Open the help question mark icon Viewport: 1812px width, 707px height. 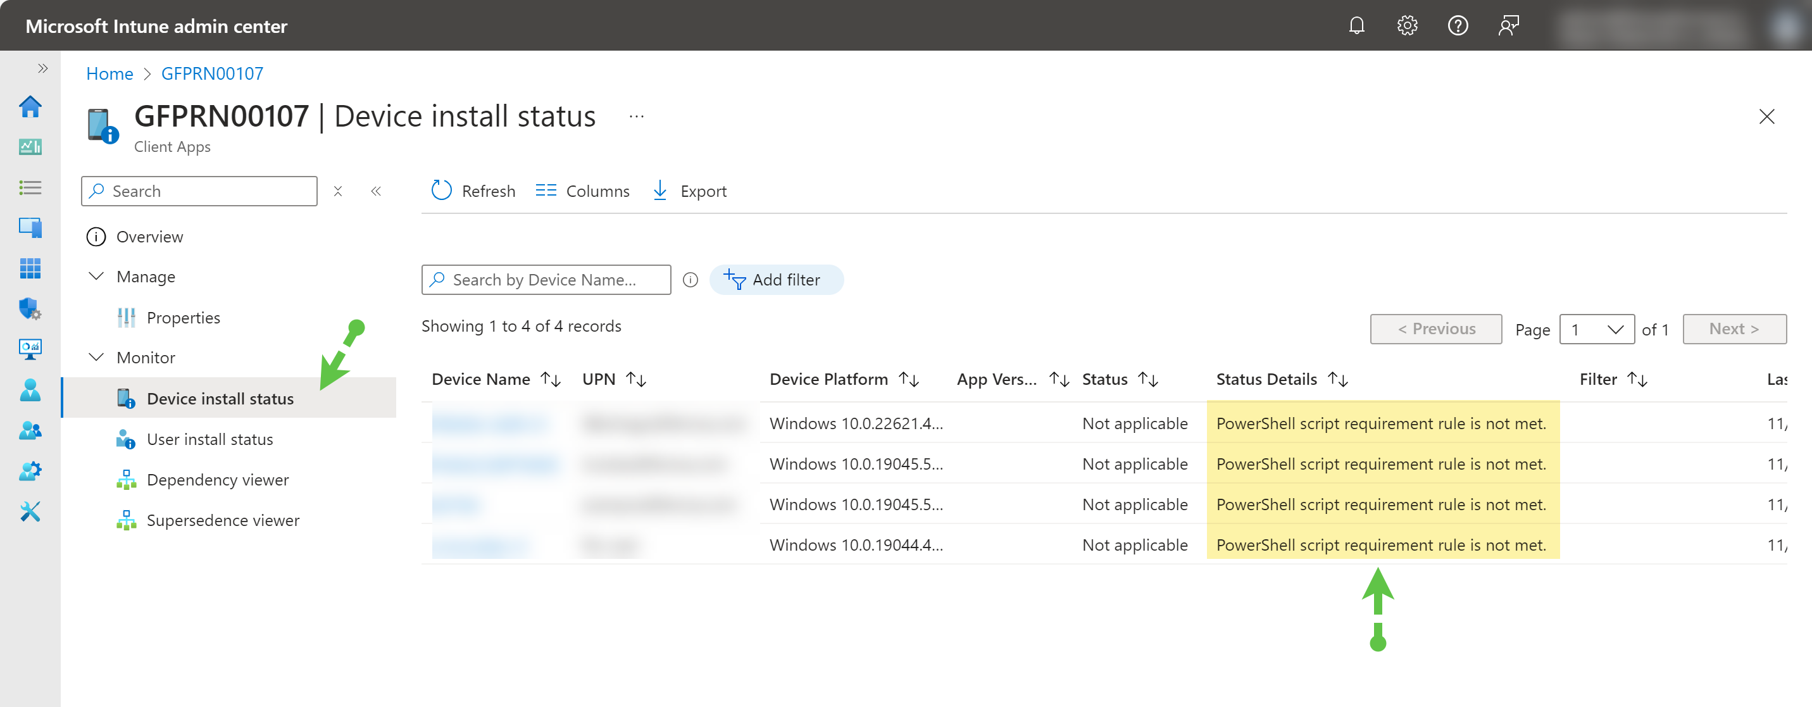(1458, 26)
